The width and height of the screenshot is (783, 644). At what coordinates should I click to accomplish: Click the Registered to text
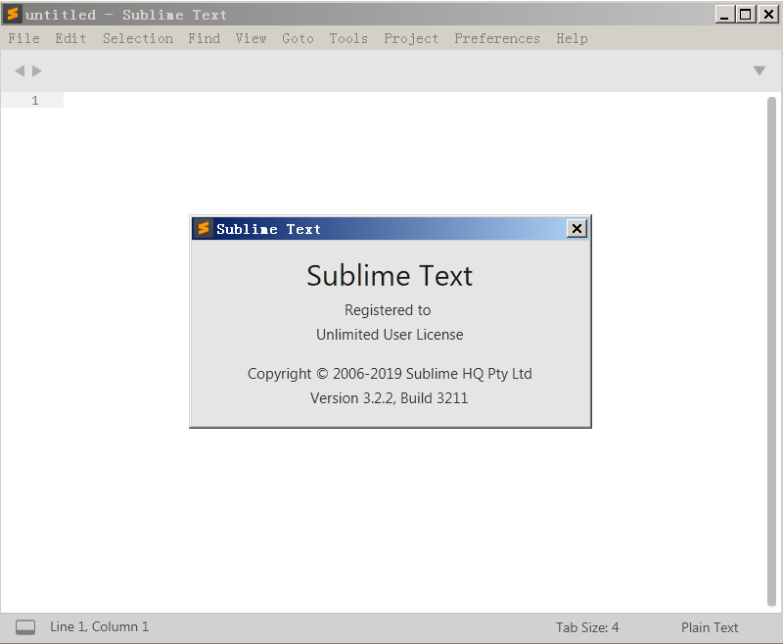[388, 310]
